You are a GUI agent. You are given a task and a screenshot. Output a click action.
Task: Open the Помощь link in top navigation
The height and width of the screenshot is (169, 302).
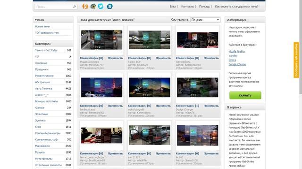click(x=204, y=7)
